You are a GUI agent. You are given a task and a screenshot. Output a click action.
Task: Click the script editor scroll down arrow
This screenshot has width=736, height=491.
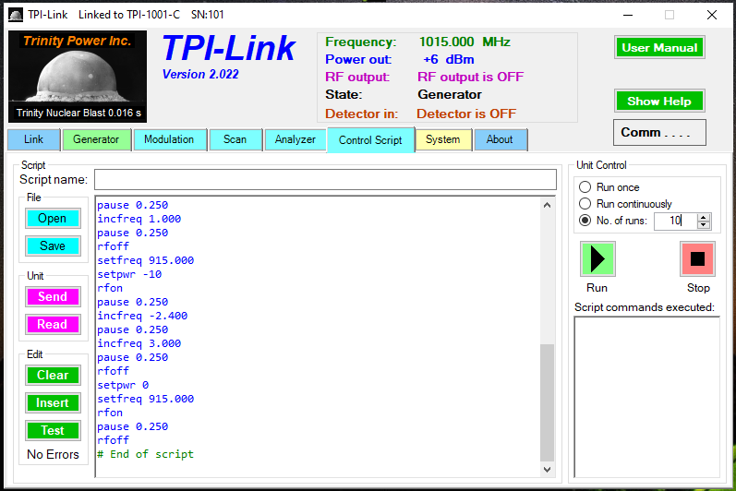[547, 469]
